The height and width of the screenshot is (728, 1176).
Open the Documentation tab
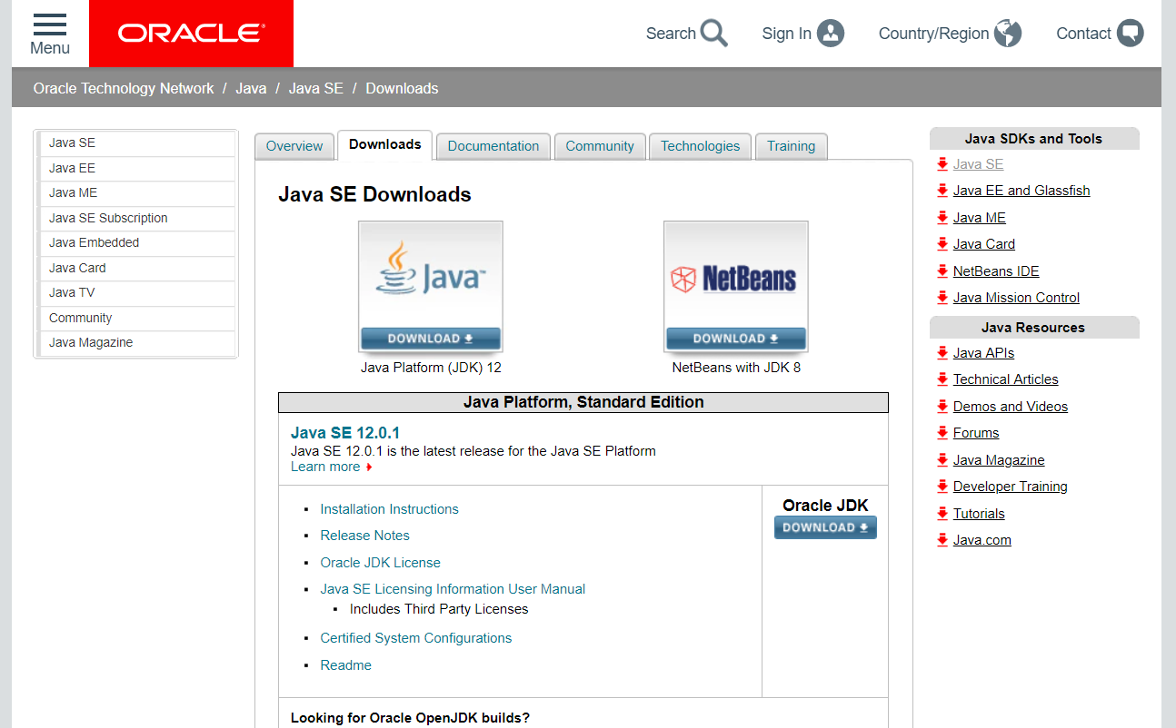click(493, 146)
